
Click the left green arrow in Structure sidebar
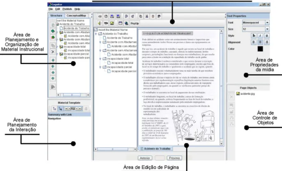[x=53, y=60]
